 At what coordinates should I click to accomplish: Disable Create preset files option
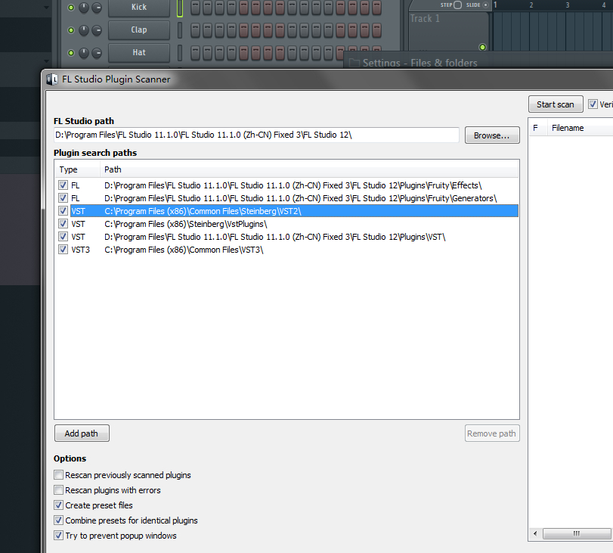pos(59,505)
